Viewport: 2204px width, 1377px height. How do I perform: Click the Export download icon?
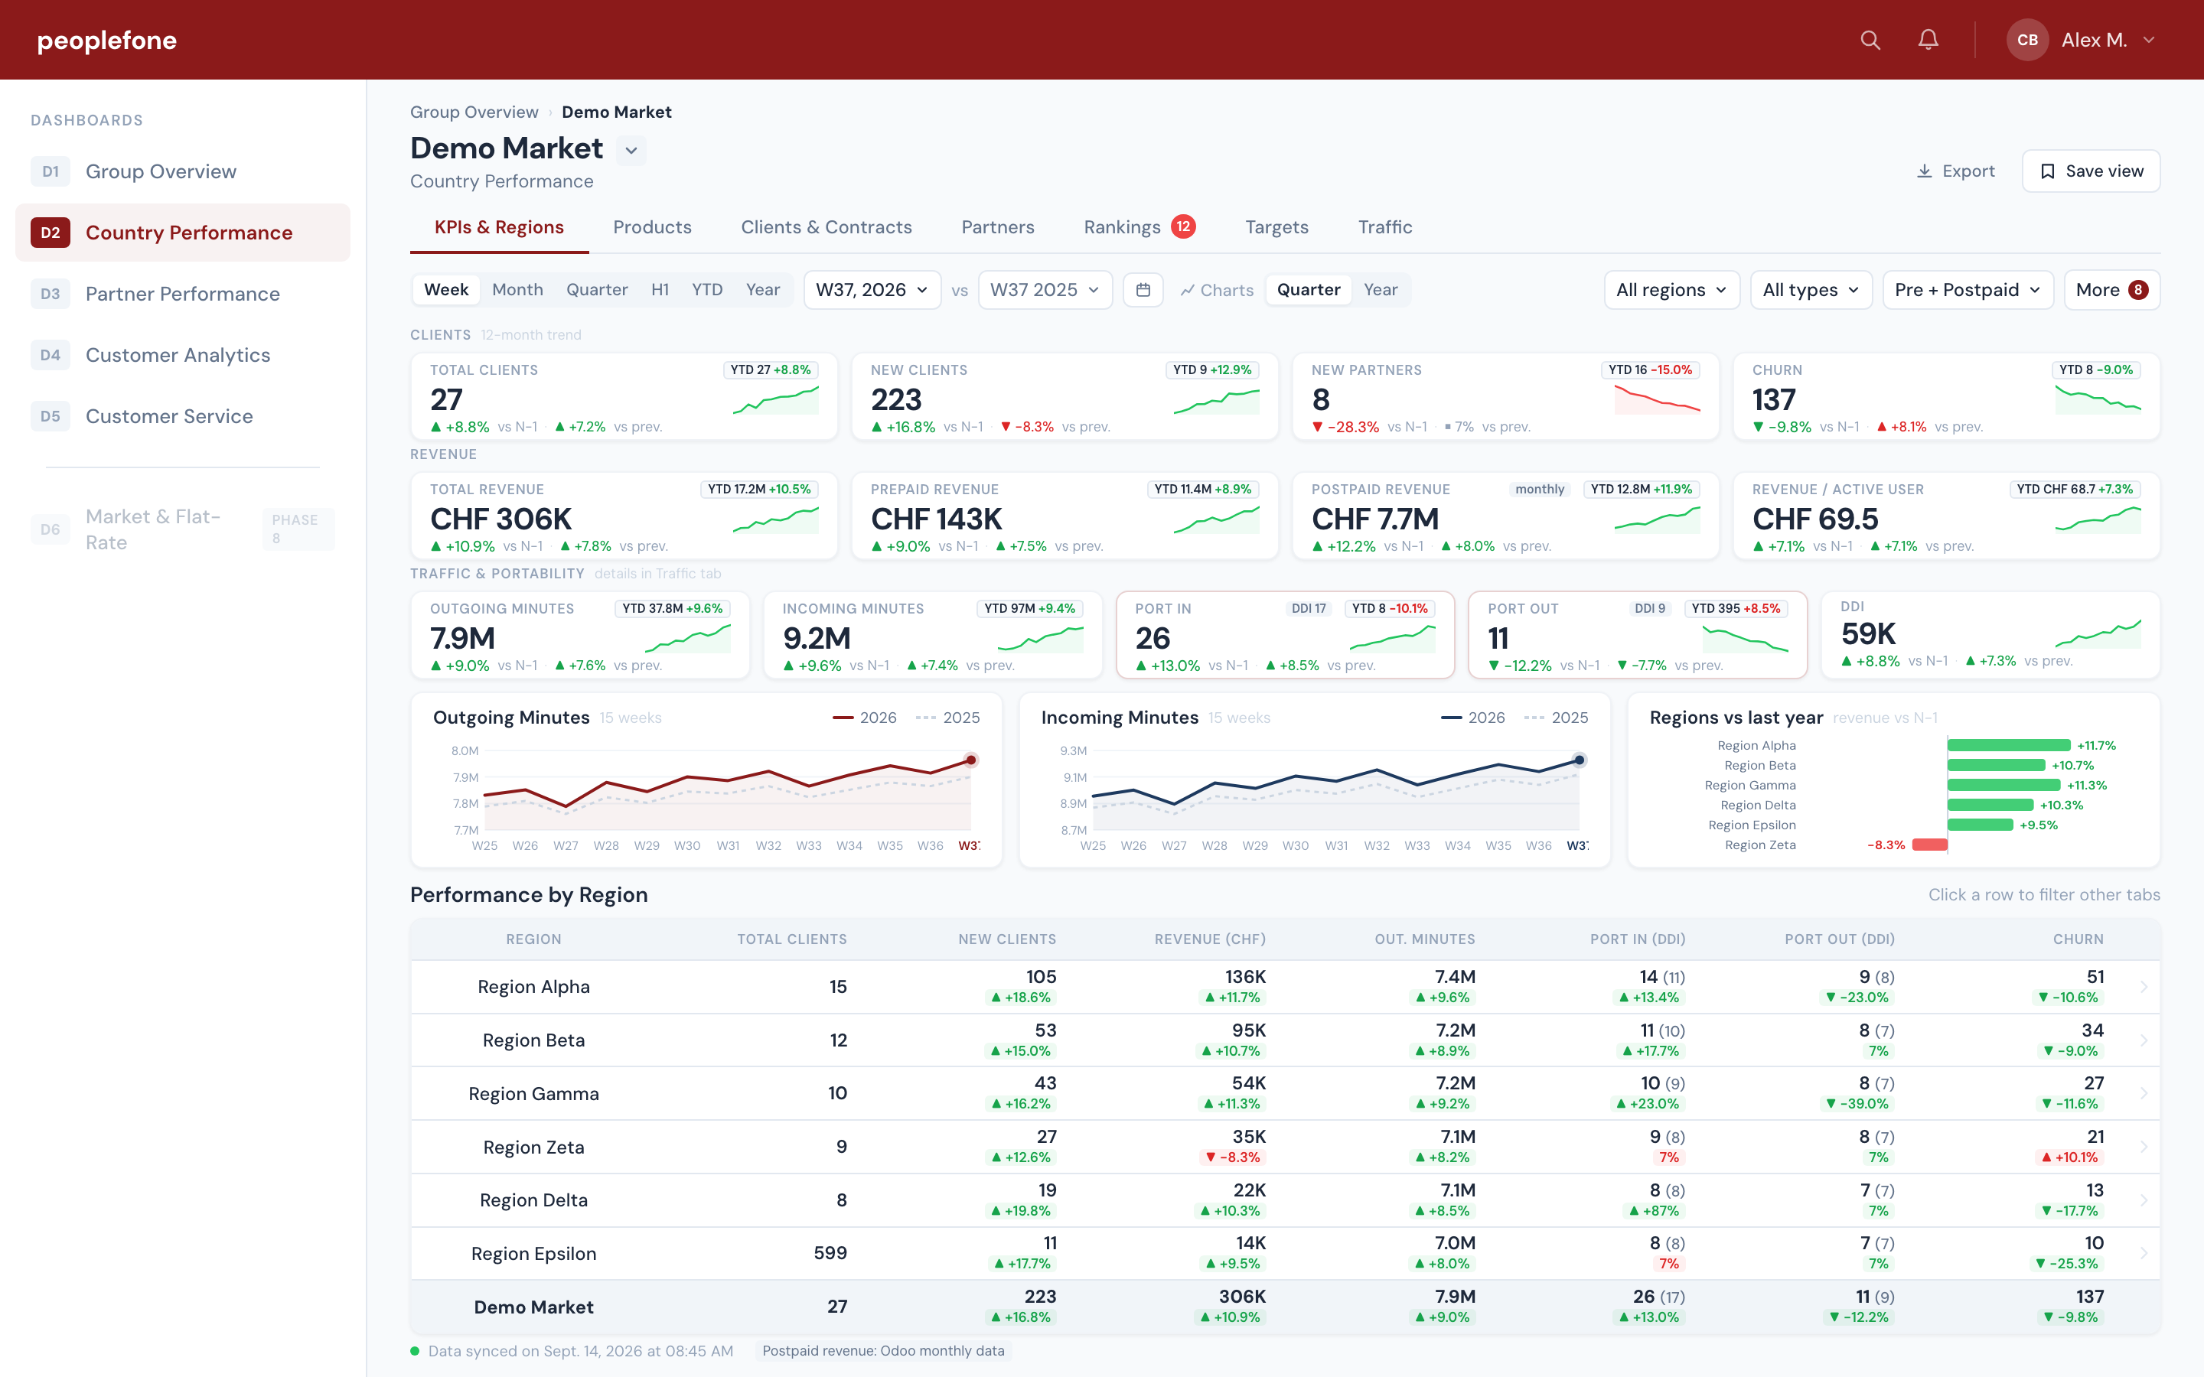(x=1925, y=171)
